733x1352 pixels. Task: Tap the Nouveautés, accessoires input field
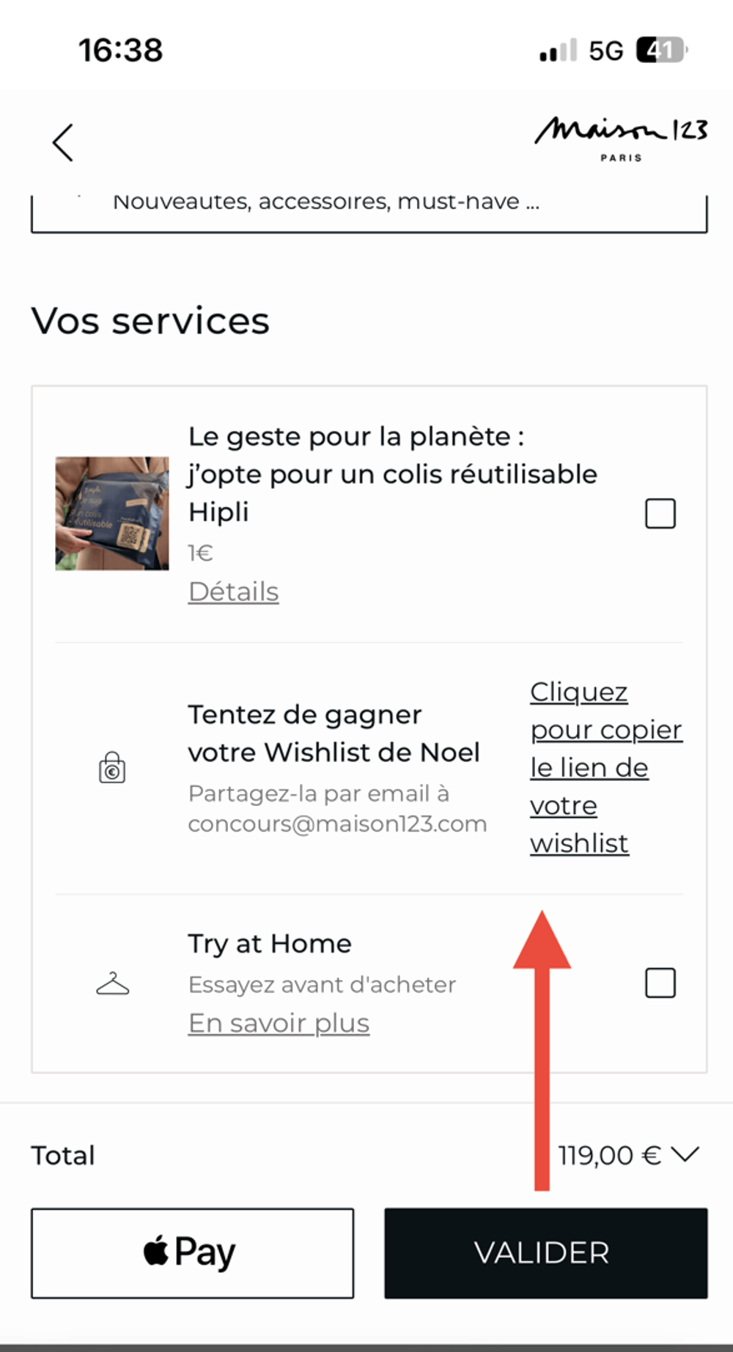369,209
